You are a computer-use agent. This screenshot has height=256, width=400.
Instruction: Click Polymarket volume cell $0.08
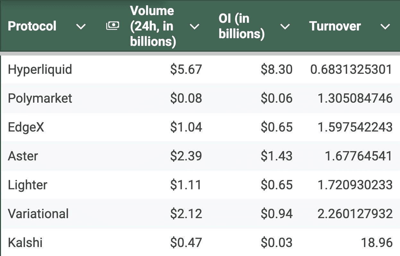click(x=186, y=98)
